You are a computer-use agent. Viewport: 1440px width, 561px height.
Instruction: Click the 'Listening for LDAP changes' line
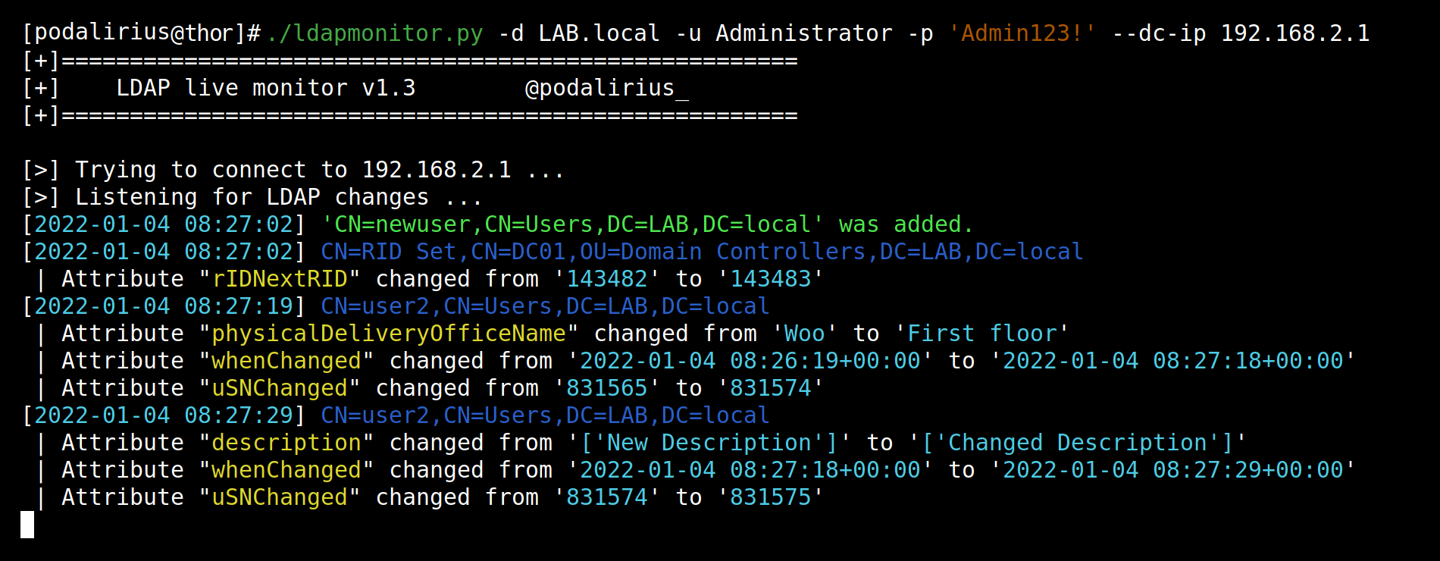pyautogui.click(x=252, y=197)
